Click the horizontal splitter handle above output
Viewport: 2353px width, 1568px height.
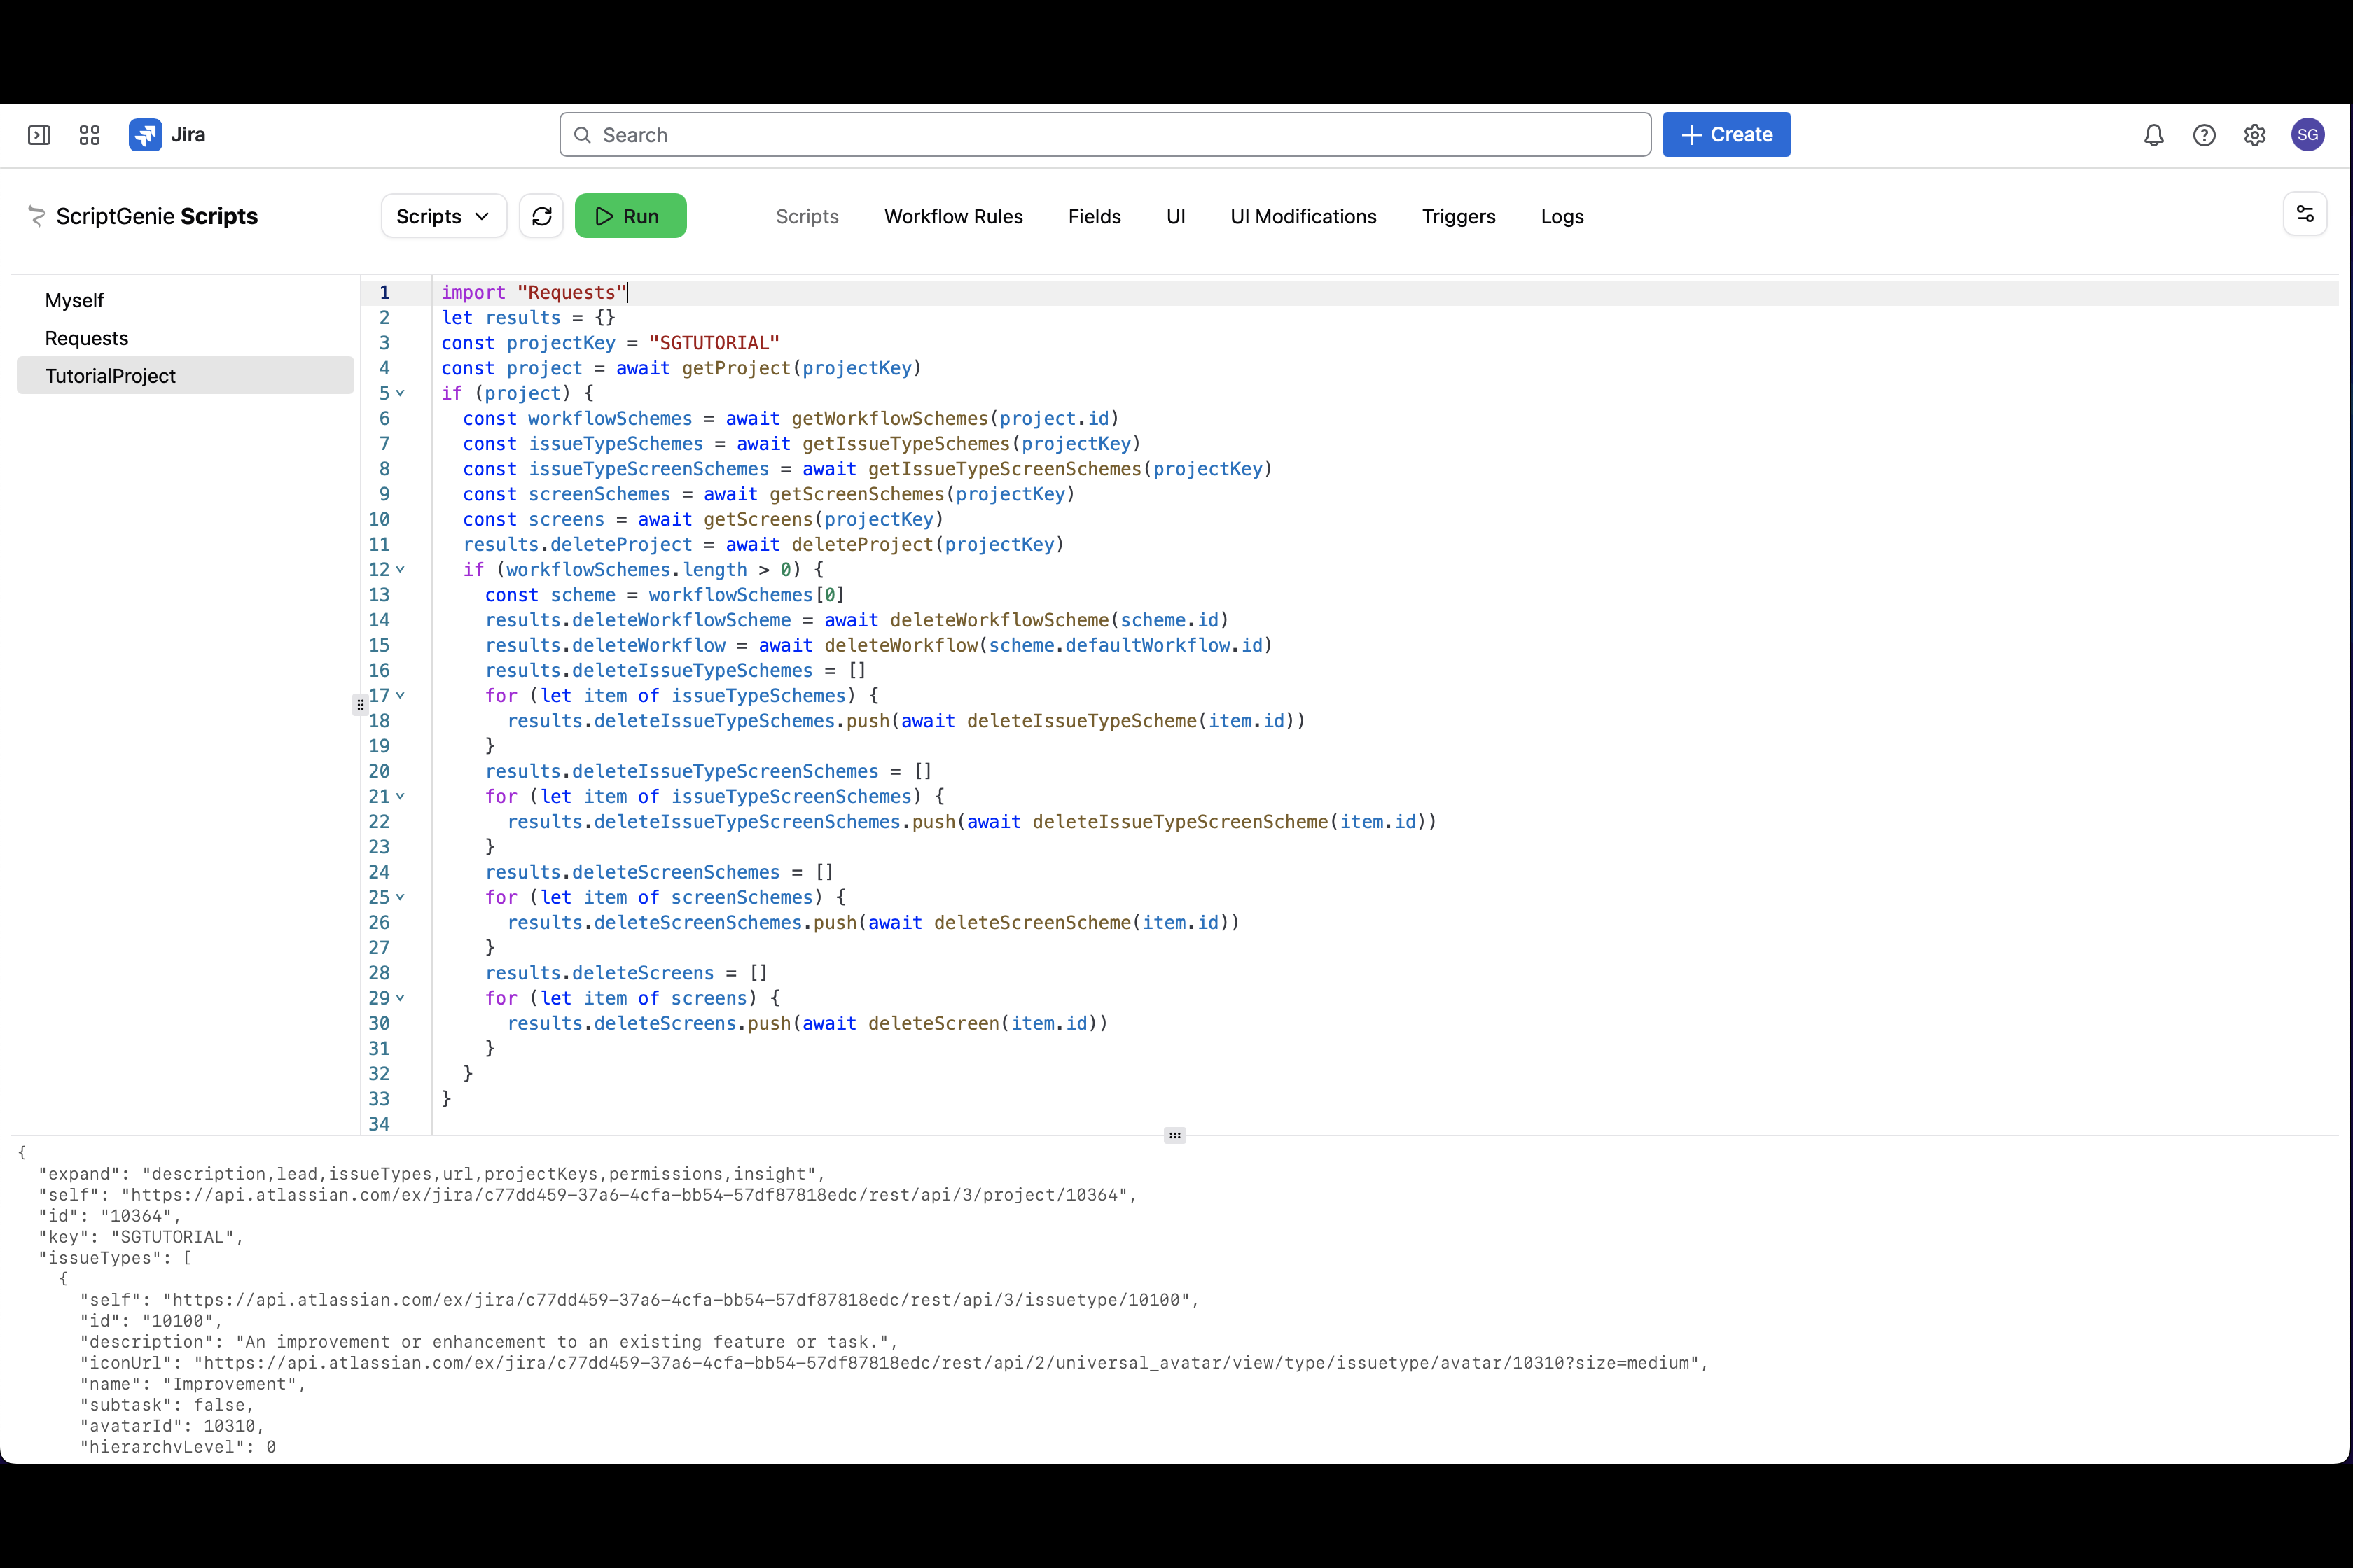click(1174, 1135)
